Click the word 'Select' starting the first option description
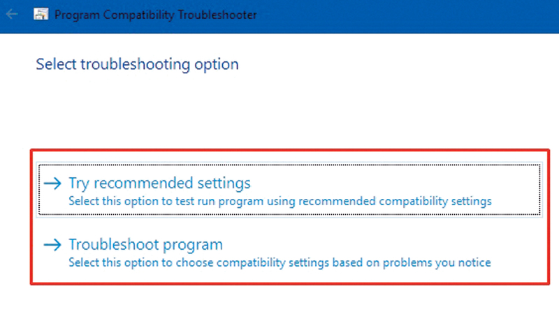This screenshot has width=559, height=314. tap(82, 201)
